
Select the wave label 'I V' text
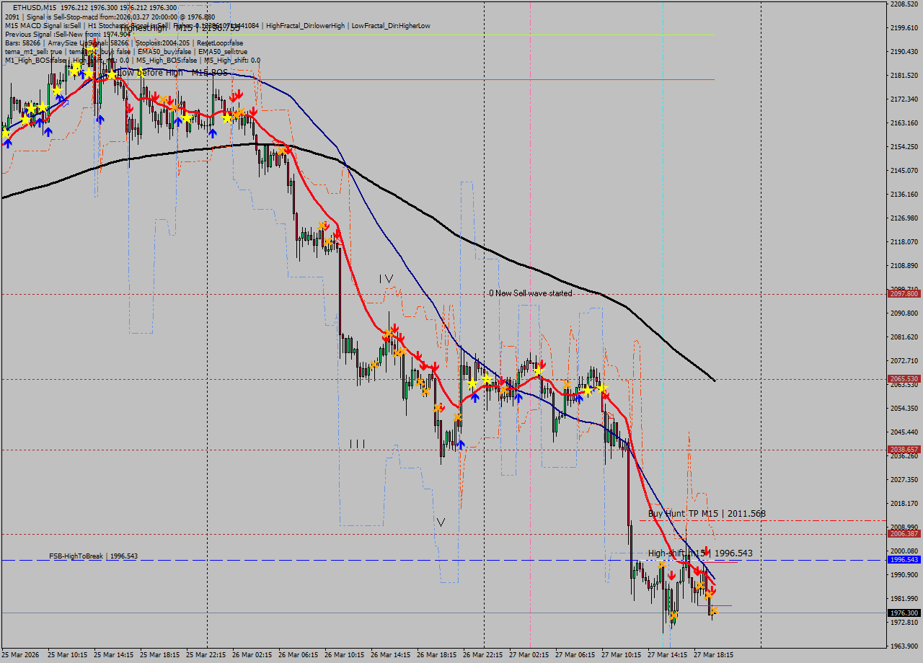387,279
